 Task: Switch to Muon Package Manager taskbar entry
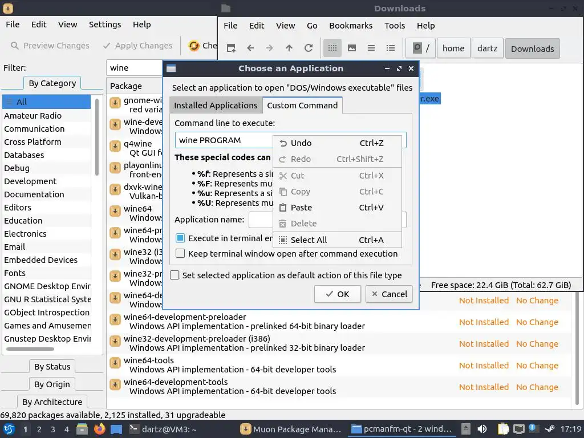coord(290,429)
